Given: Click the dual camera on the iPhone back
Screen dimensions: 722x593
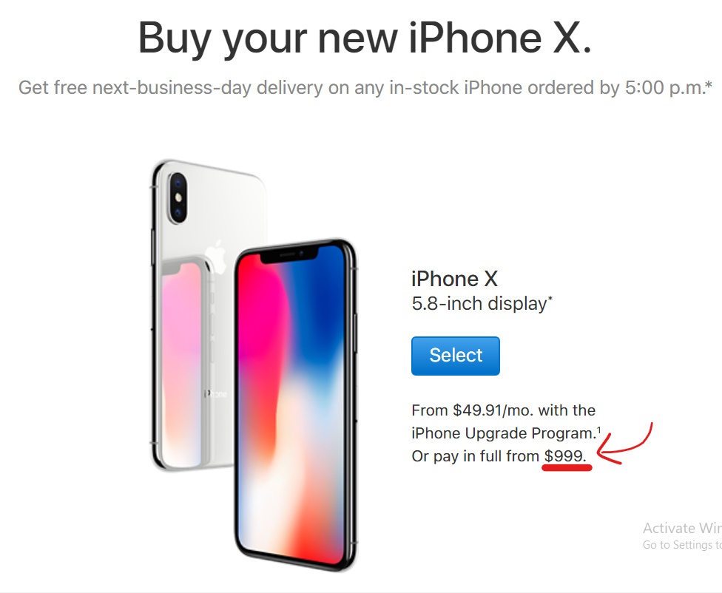Looking at the screenshot, I should tap(178, 198).
